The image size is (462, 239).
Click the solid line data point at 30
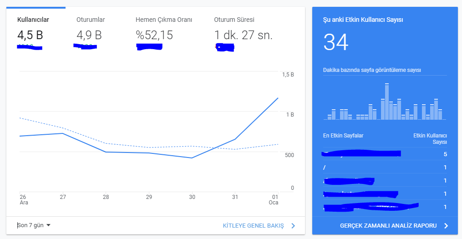[x=192, y=158]
